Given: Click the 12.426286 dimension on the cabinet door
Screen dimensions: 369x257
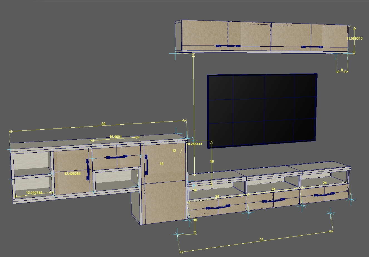Looking at the screenshot, I should (x=72, y=174).
